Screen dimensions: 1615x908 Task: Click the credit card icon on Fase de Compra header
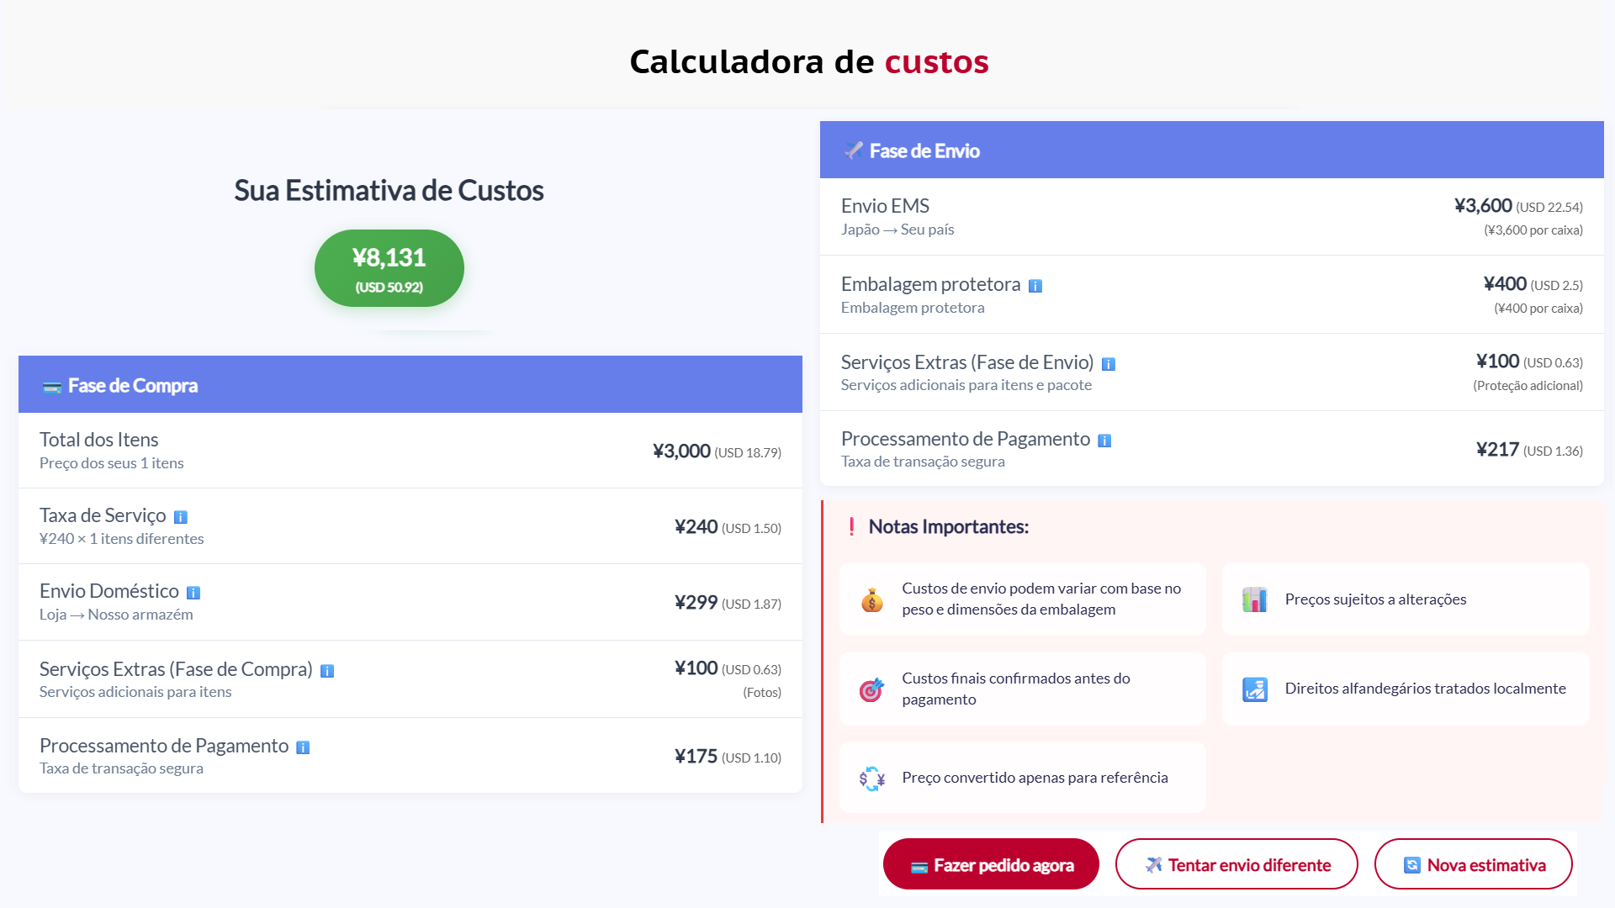tap(52, 385)
